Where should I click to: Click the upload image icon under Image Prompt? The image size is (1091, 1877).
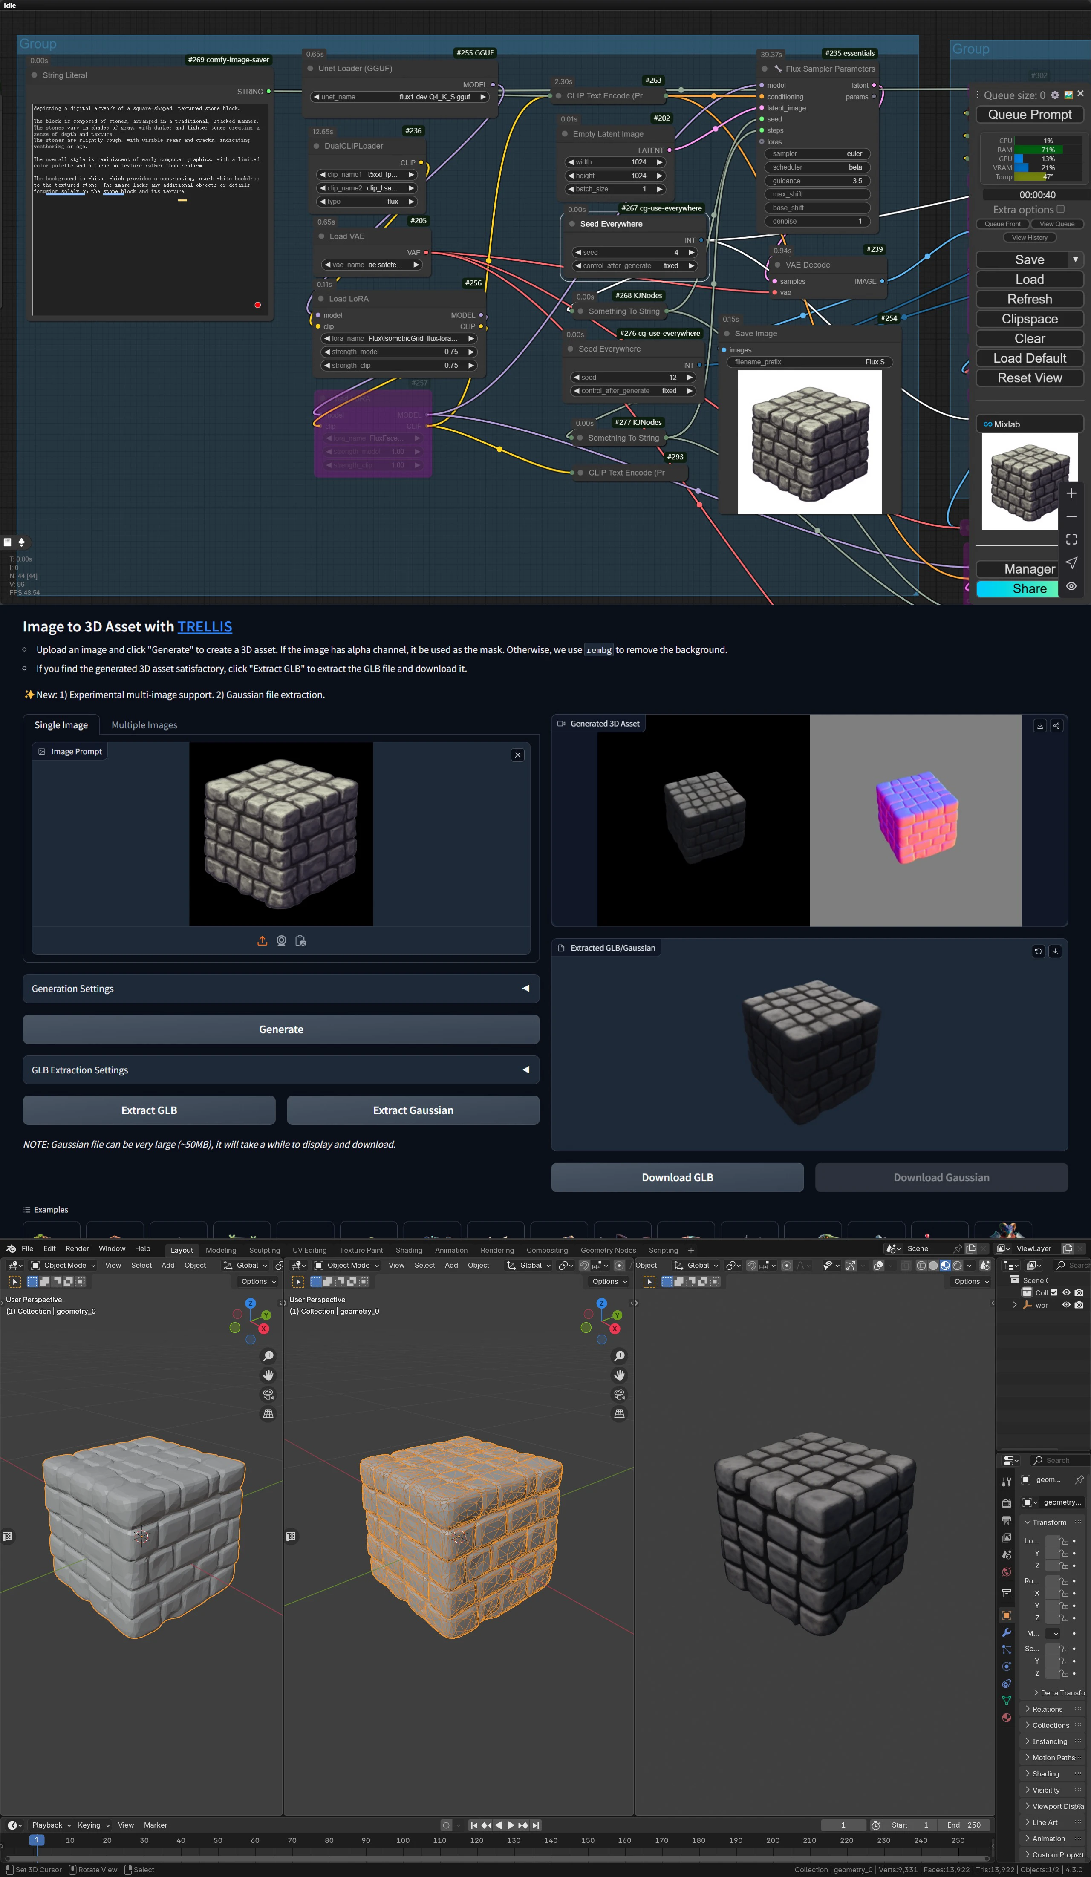click(x=262, y=941)
